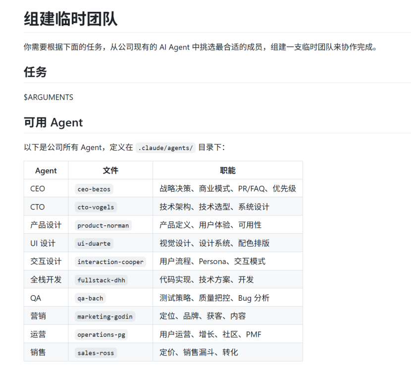The image size is (411, 372).
Task: Click the 文件 column header
Action: (x=110, y=171)
